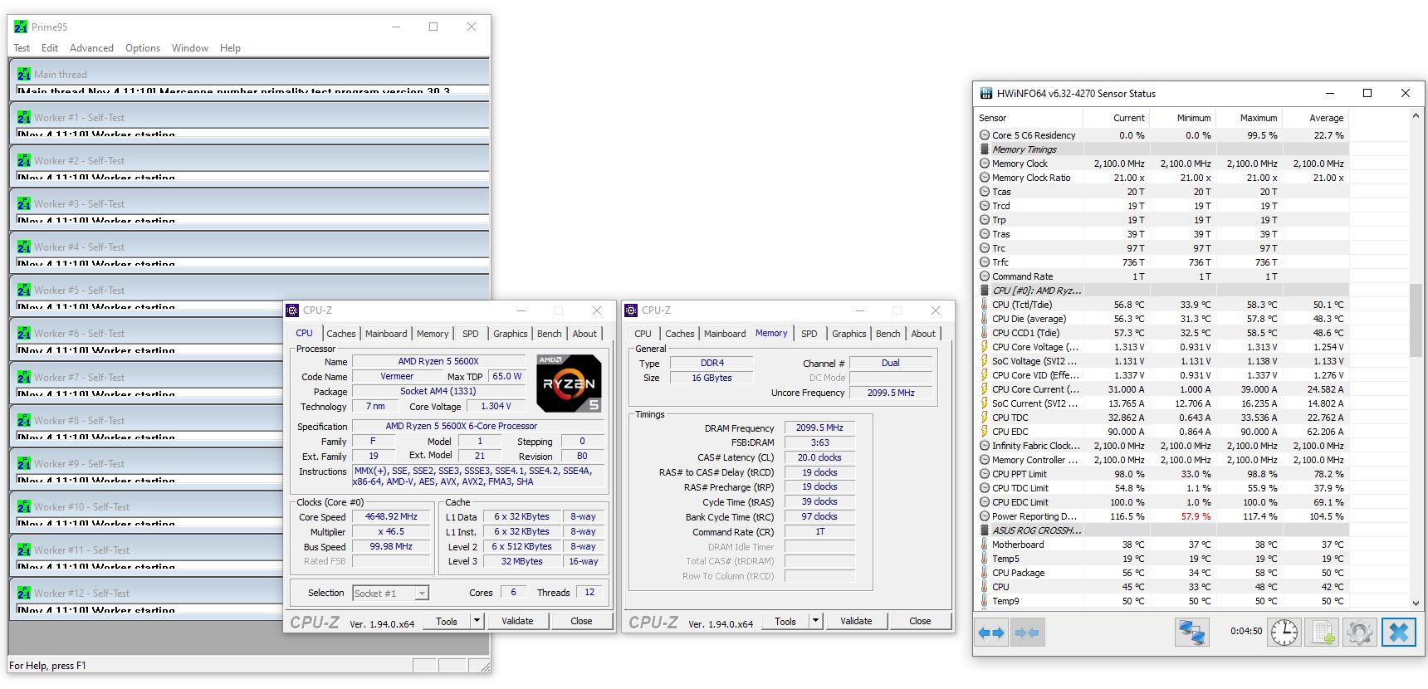The image size is (1428, 689).
Task: Click the blue expand-columns arrows in HWiNFO toolbar
Action: pyautogui.click(x=991, y=633)
